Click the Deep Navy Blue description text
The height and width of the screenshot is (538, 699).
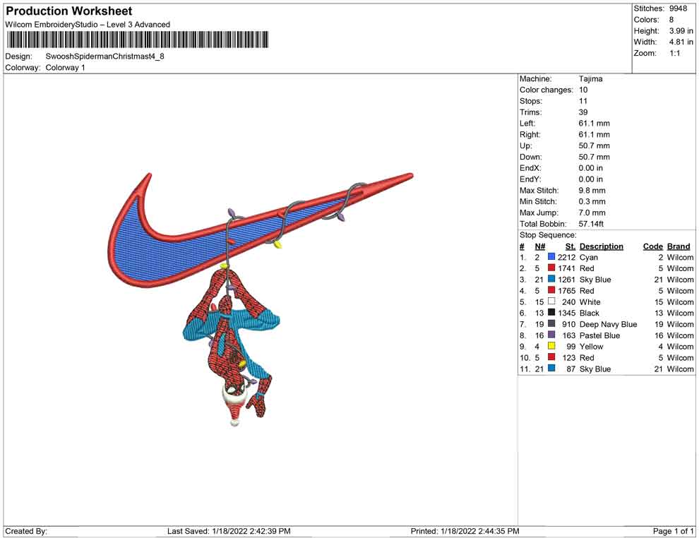(x=608, y=324)
